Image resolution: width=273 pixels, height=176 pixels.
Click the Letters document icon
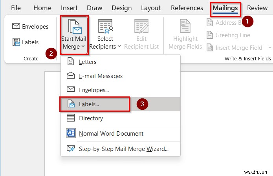click(x=71, y=61)
